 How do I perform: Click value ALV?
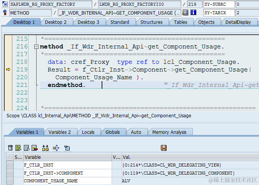click(x=126, y=181)
